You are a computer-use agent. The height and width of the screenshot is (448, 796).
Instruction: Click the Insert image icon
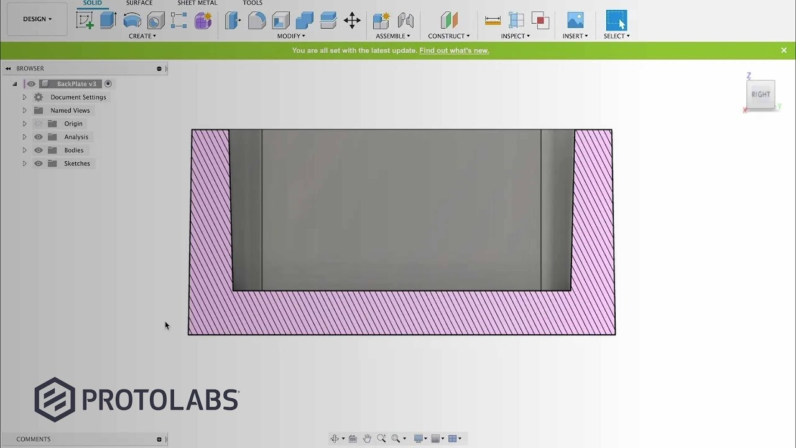575,21
